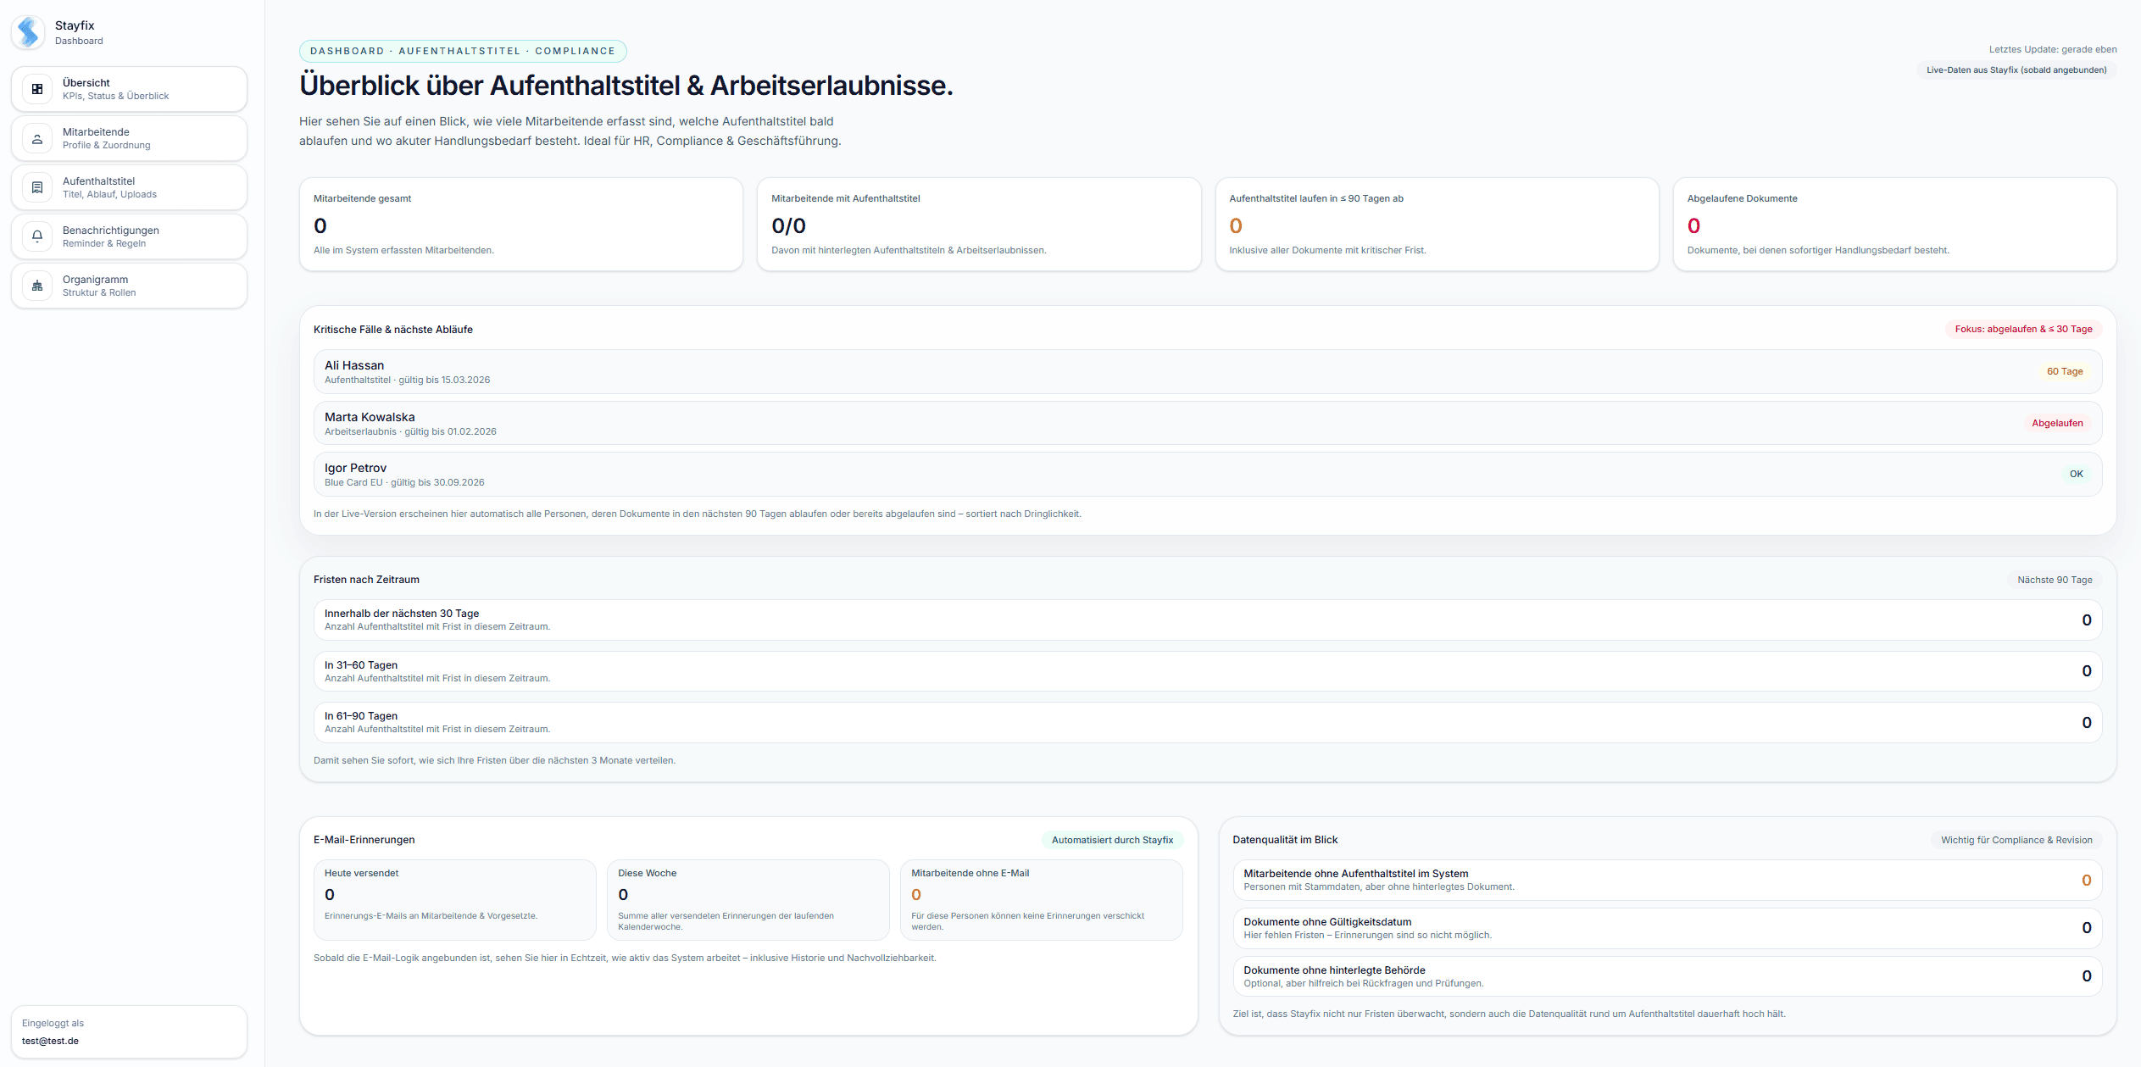Click the red Abgelaufen status badge
The height and width of the screenshot is (1067, 2141).
pos(2056,423)
